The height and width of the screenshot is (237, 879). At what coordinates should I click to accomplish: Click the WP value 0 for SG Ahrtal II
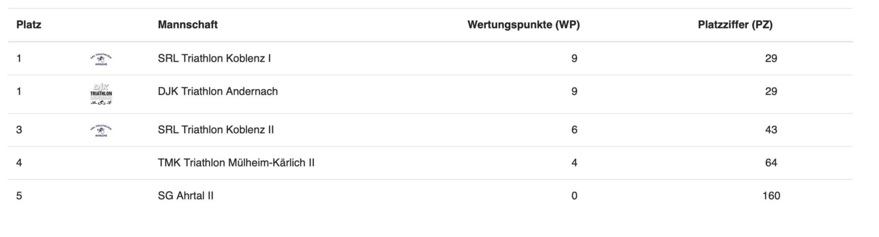574,196
